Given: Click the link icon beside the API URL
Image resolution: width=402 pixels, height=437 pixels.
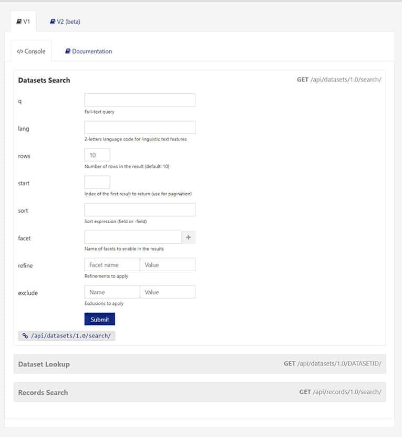Looking at the screenshot, I should pyautogui.click(x=25, y=335).
